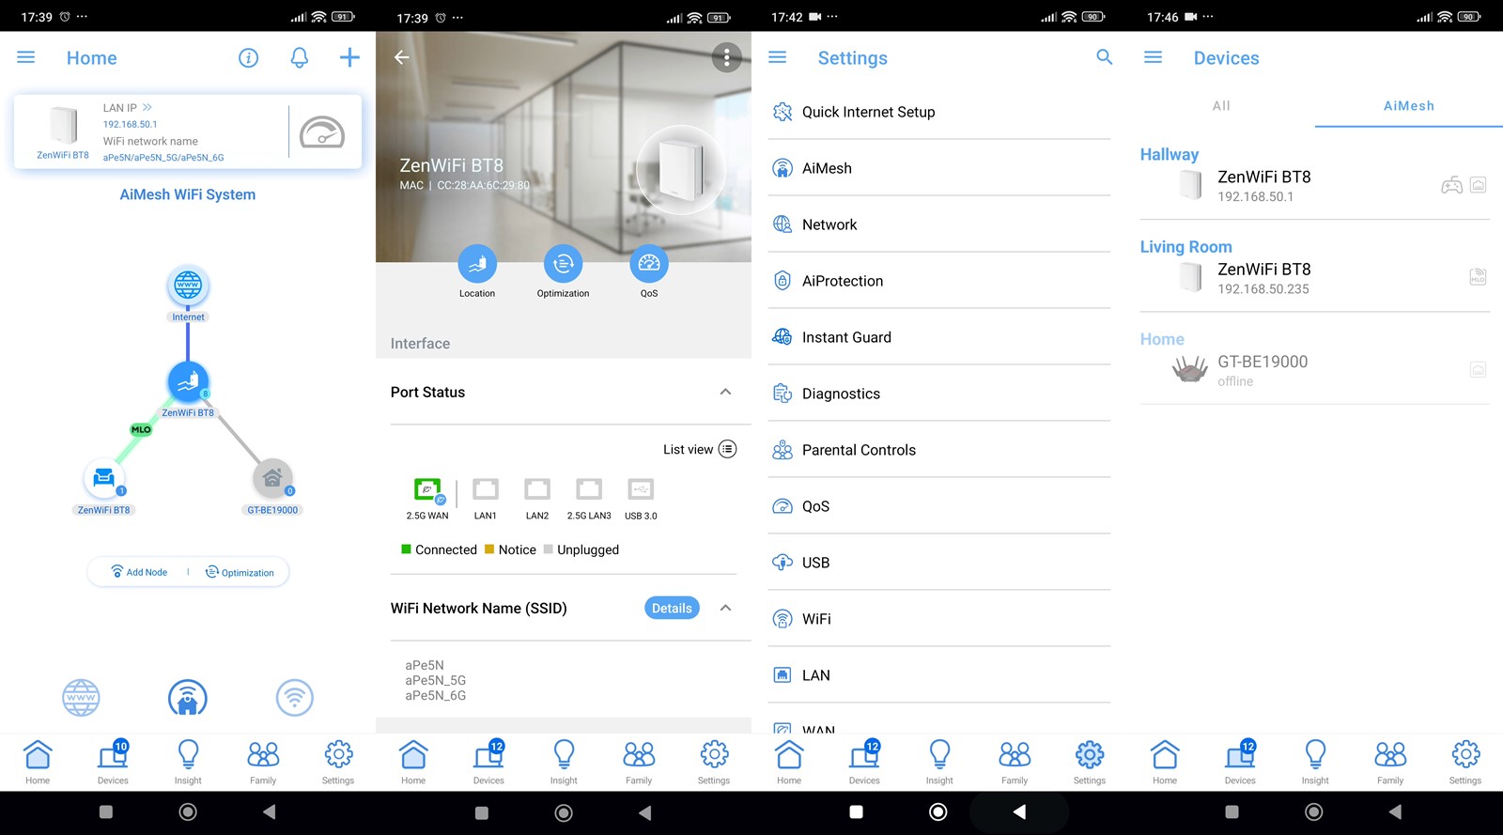Open the Location icon for ZenWiFi BT8
Viewport: 1503px width, 835px height.
coord(477,264)
